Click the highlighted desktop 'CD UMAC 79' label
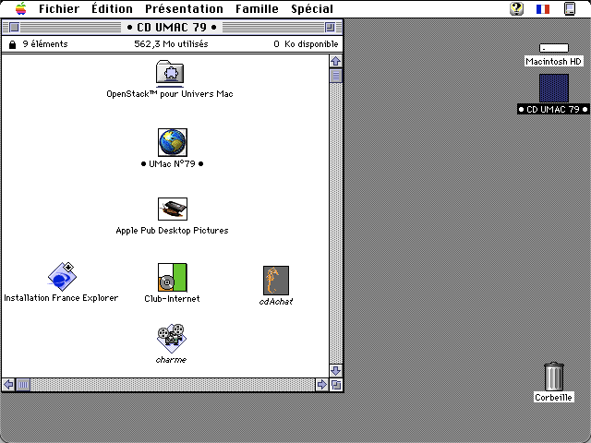This screenshot has width=591, height=443. 553,109
